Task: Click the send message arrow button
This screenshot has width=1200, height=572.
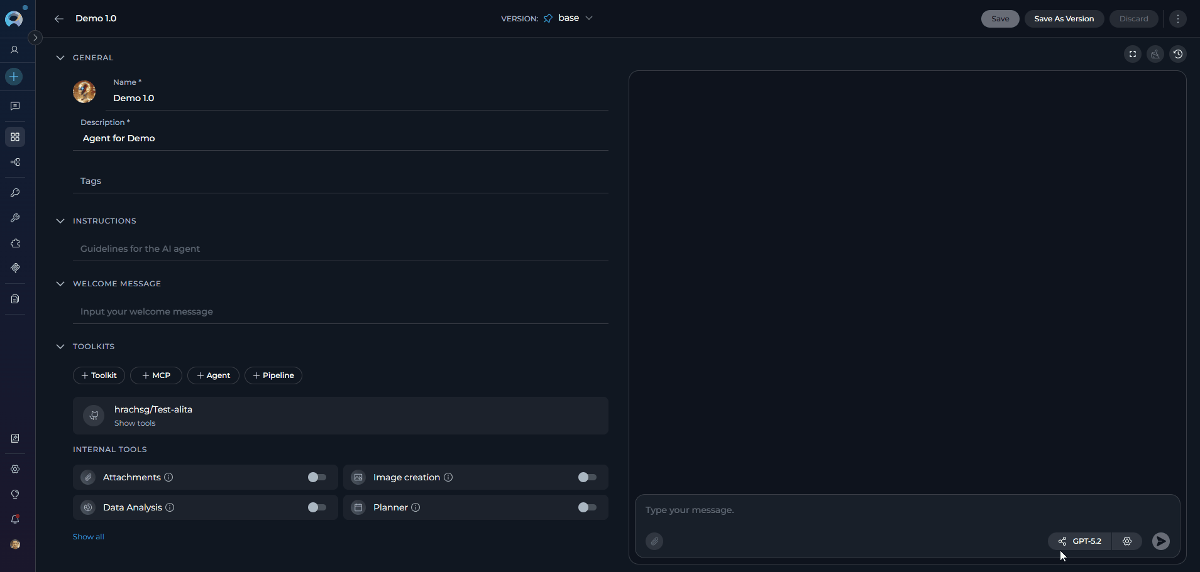Action: (x=1161, y=541)
